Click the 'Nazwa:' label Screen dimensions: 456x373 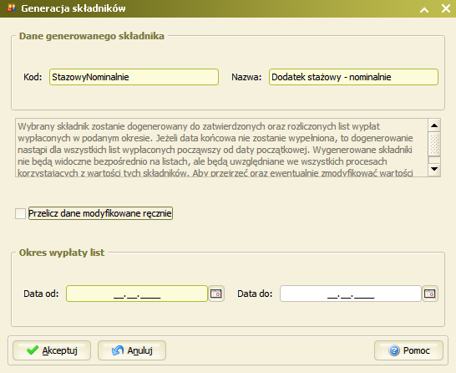point(246,77)
